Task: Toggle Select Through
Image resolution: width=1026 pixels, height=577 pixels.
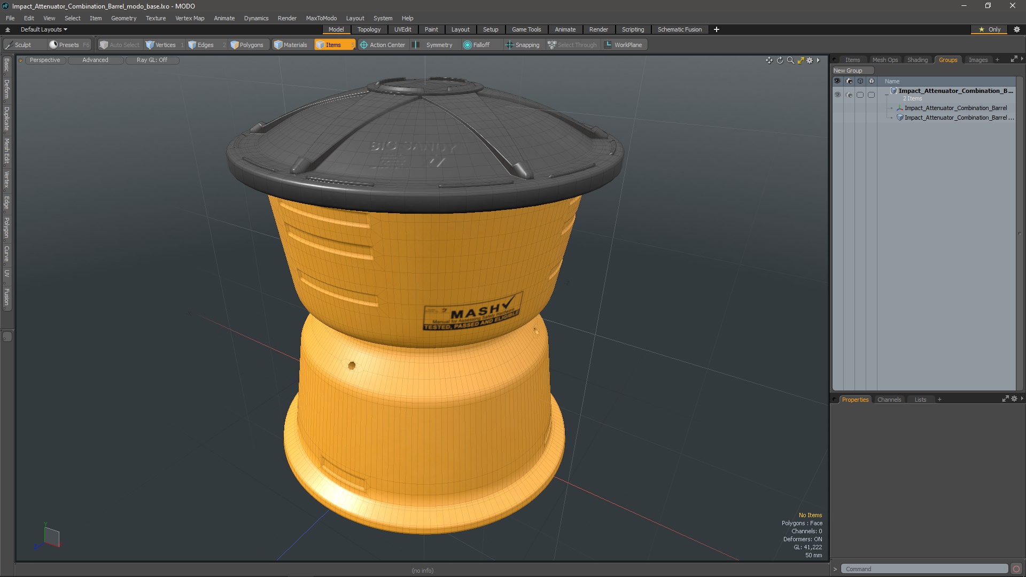Action: pyautogui.click(x=572, y=45)
